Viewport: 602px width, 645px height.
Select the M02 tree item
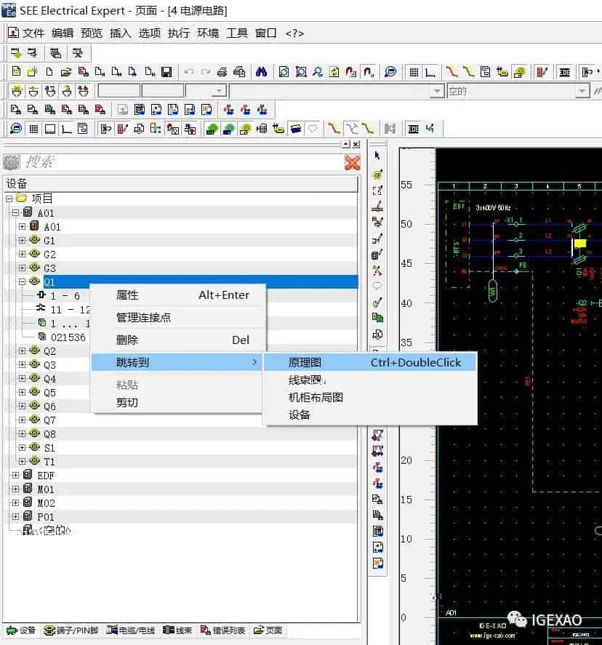tap(46, 503)
